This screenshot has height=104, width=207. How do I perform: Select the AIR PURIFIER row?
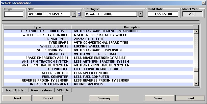tap(98, 69)
